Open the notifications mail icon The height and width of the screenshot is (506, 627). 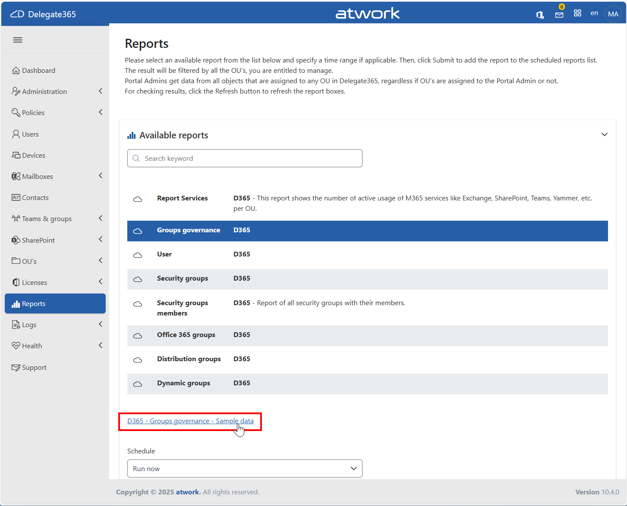559,15
